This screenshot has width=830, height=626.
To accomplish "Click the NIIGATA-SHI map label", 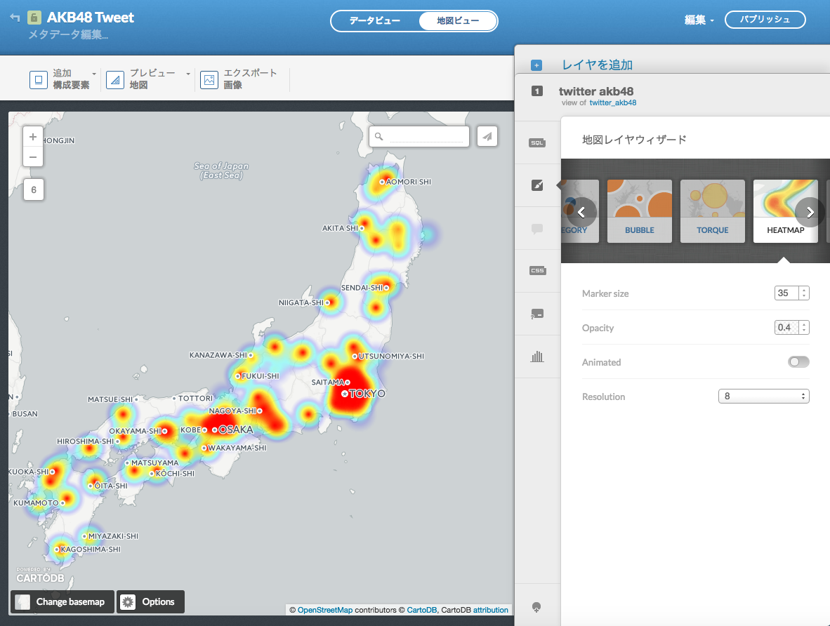I will pyautogui.click(x=301, y=302).
